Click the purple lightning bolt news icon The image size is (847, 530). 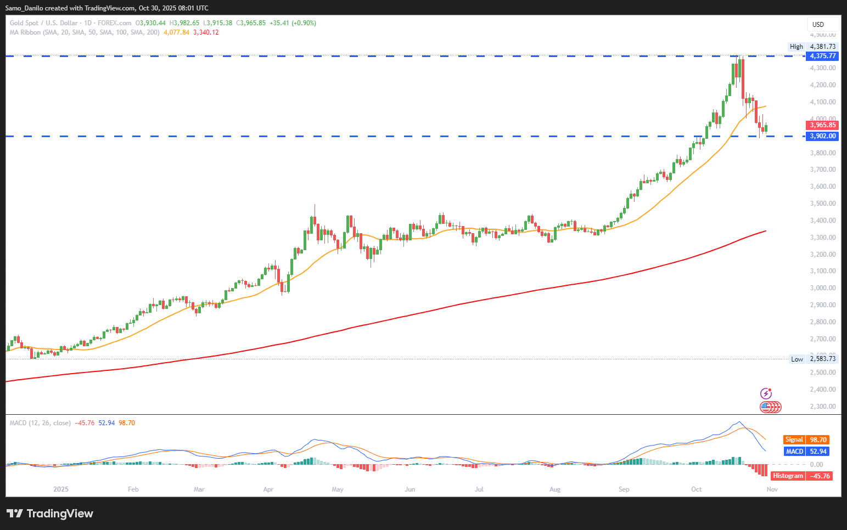click(x=766, y=393)
